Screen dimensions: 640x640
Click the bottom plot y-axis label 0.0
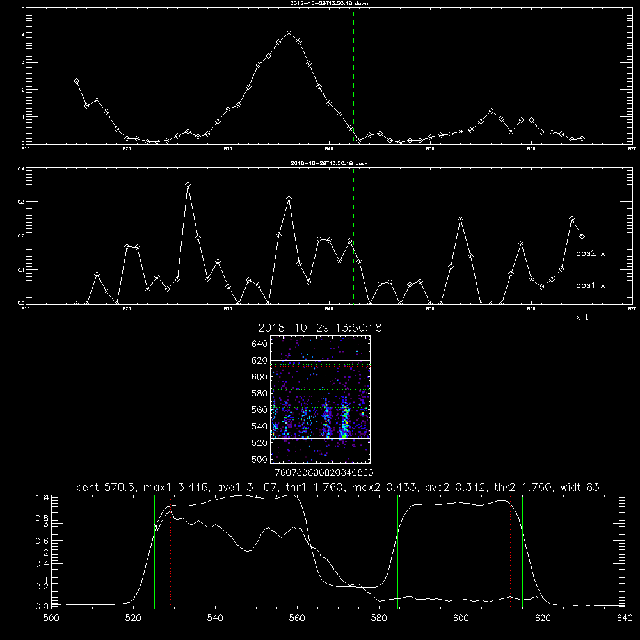[x=42, y=607]
